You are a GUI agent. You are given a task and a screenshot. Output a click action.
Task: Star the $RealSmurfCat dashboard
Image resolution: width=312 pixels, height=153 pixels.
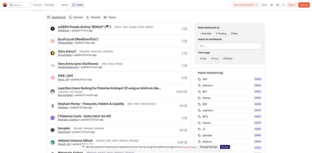pos(186,41)
